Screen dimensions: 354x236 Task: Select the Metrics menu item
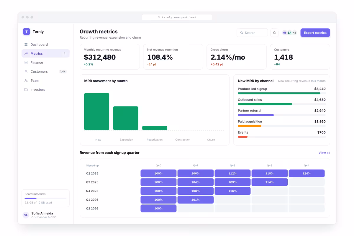coord(45,53)
